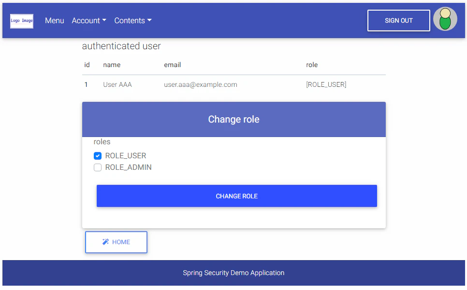This screenshot has height=290, width=467.
Task: Select the User AAA name cell
Action: pos(117,84)
